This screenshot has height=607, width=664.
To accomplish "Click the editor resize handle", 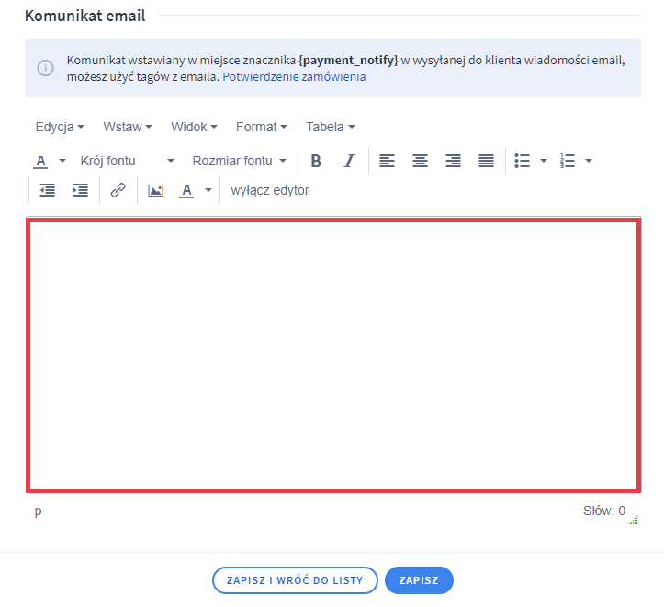I will [x=634, y=521].
